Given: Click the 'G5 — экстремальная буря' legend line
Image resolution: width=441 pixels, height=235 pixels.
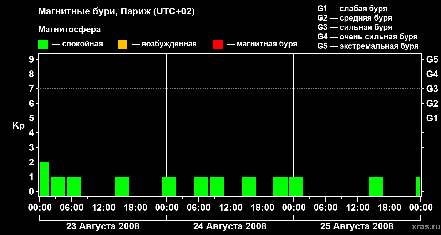Looking at the screenshot, I should [x=368, y=46].
